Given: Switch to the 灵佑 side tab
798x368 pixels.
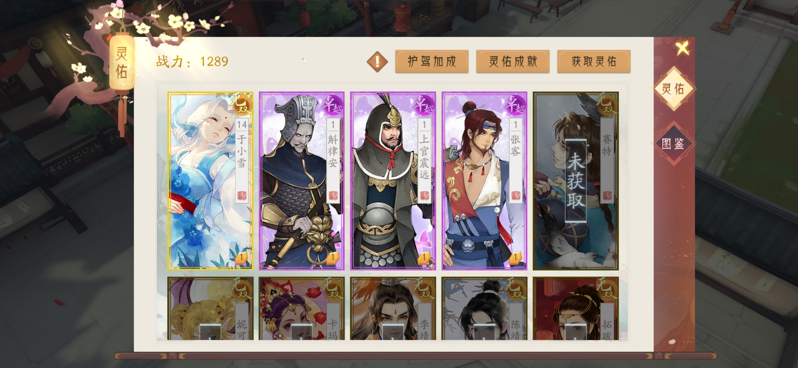Looking at the screenshot, I should [673, 89].
